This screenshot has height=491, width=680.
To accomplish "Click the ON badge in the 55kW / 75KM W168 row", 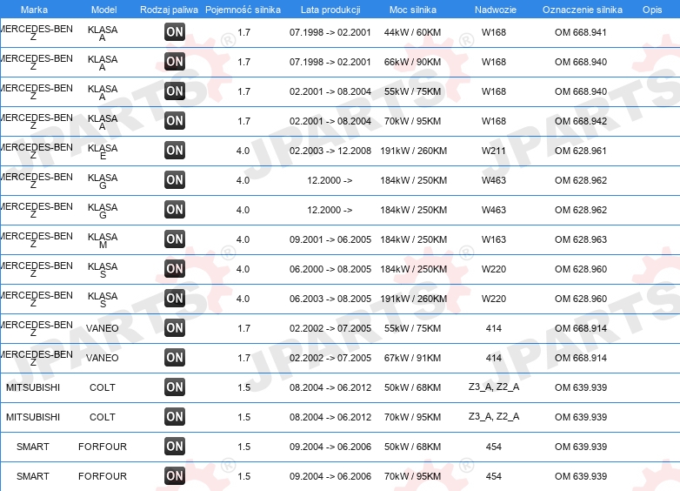I will pyautogui.click(x=175, y=91).
